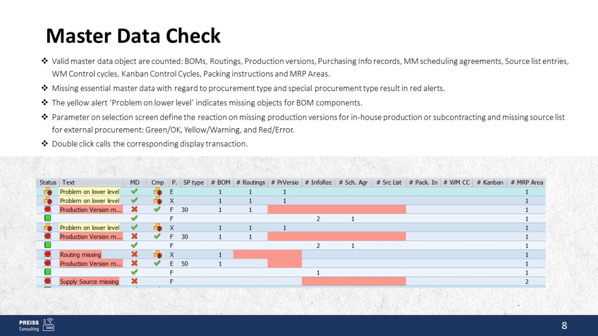
Task: Click green MD checkmark in first table row
Action: pyautogui.click(x=135, y=192)
